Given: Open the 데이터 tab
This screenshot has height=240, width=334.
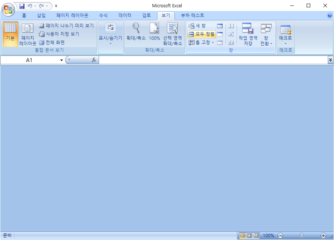Looking at the screenshot, I should tap(125, 15).
